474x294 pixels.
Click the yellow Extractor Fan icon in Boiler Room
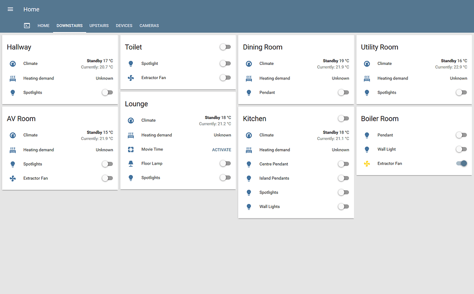(x=366, y=163)
